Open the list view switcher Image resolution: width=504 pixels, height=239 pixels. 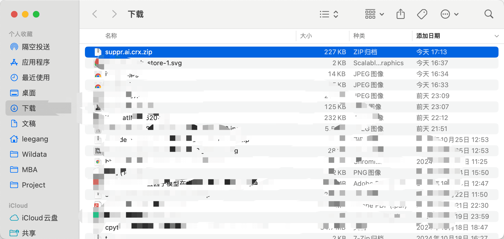[x=329, y=14]
